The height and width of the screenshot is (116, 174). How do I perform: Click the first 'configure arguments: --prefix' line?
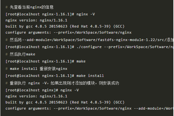pos(68,32)
